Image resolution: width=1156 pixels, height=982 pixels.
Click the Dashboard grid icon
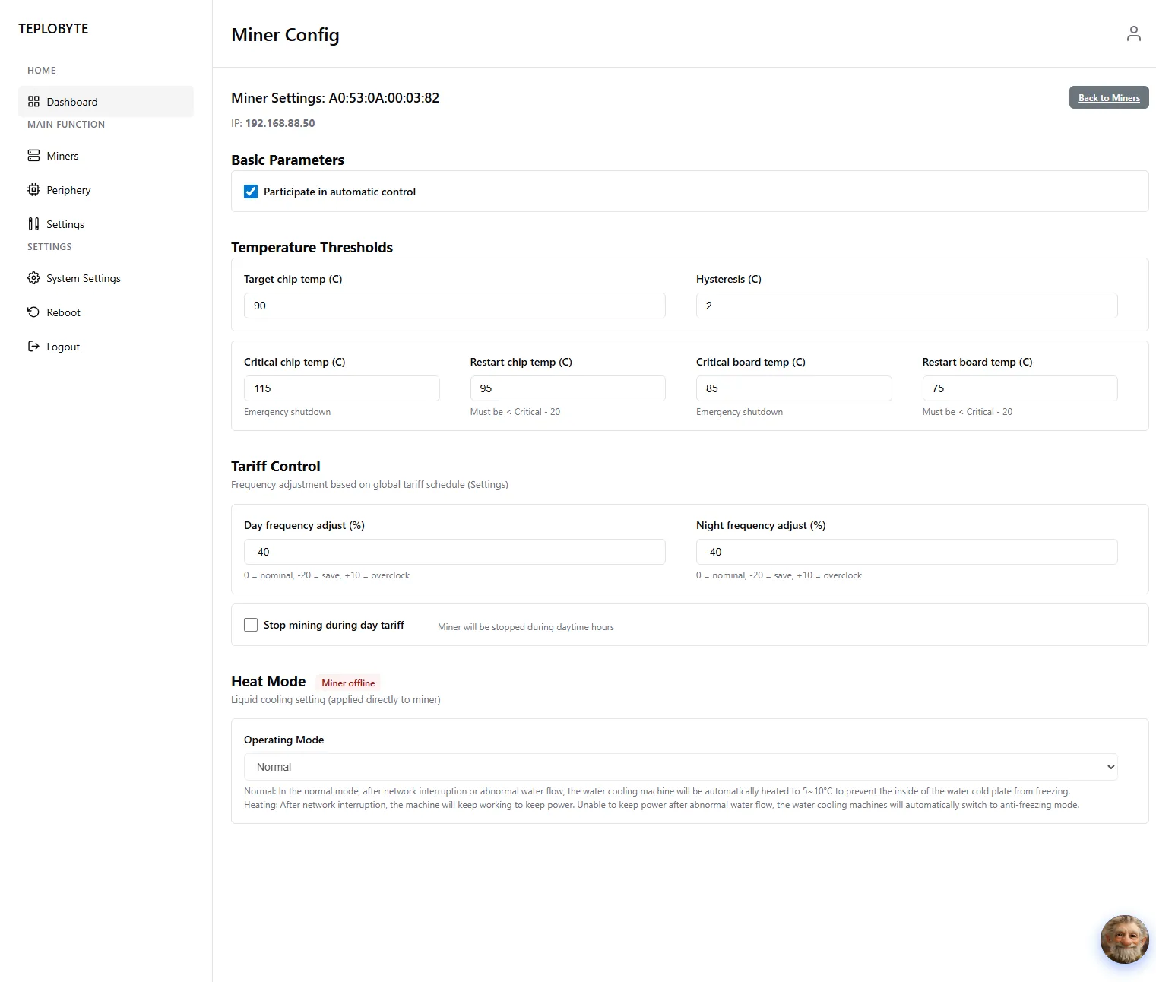[33, 102]
